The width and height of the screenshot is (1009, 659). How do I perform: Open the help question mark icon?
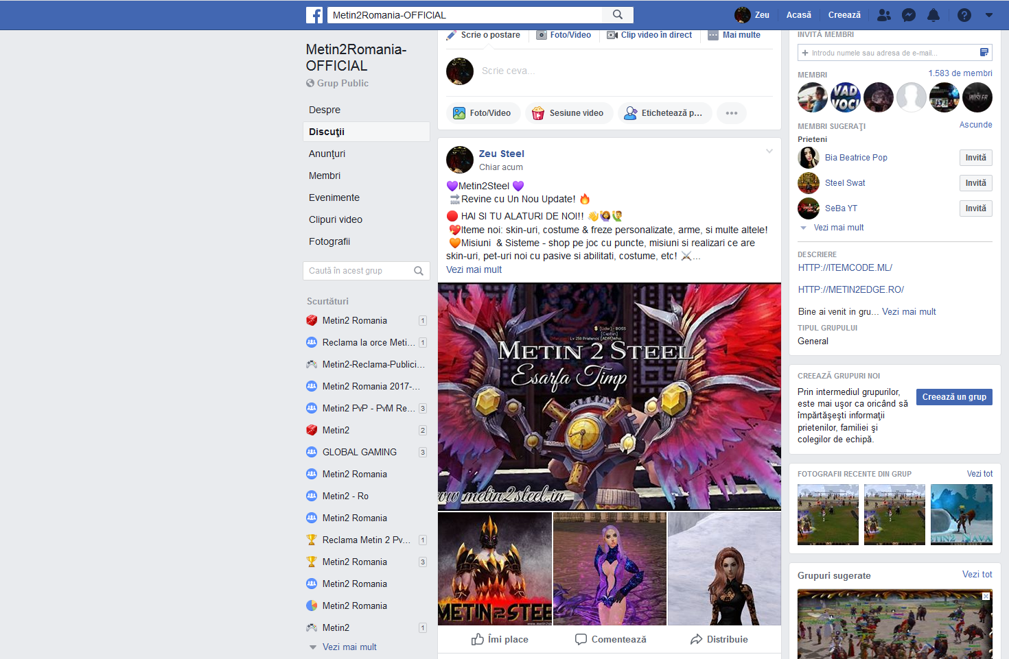pyautogui.click(x=964, y=15)
